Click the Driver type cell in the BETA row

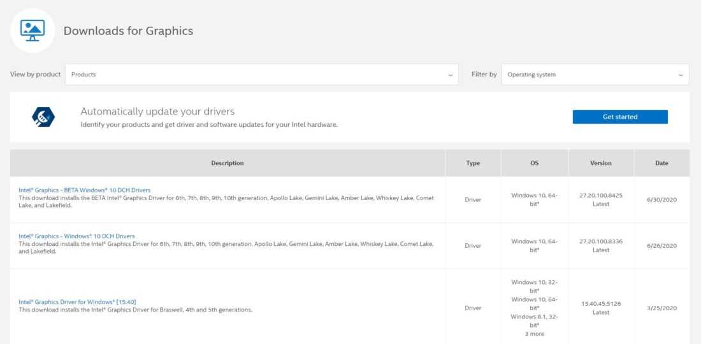473,200
